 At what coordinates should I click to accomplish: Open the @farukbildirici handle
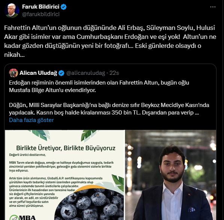pos(41,14)
